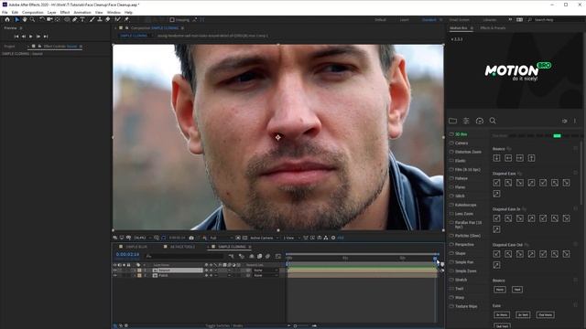586x329 pixels.
Task: Apply first Bounce preset with down arrow
Action: [x=496, y=158]
